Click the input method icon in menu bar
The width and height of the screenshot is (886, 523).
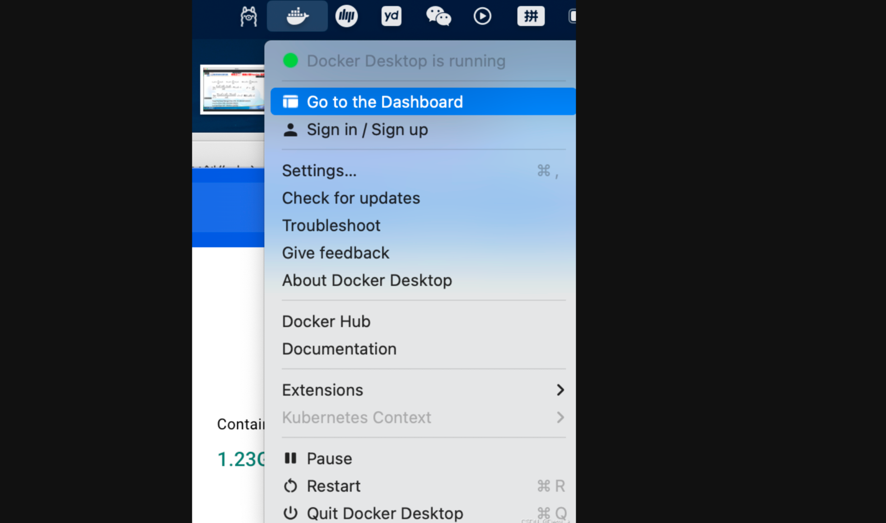click(x=531, y=16)
